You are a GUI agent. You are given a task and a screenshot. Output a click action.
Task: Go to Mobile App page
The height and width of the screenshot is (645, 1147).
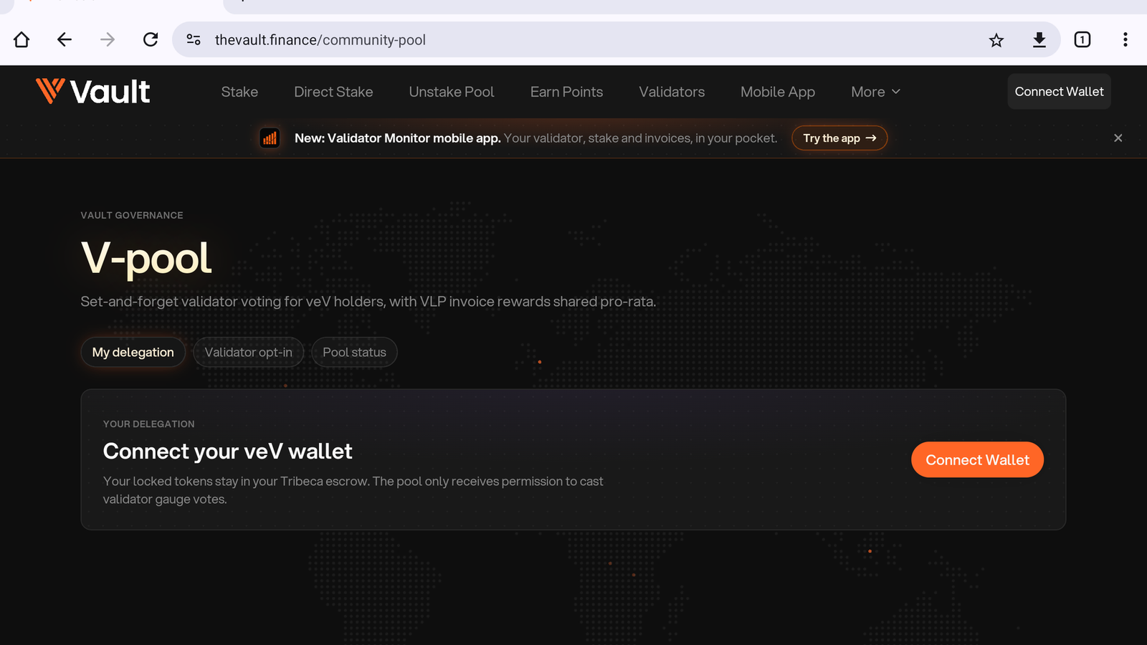pyautogui.click(x=778, y=92)
